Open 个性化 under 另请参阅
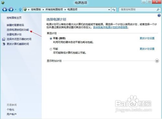 (x=10, y=110)
